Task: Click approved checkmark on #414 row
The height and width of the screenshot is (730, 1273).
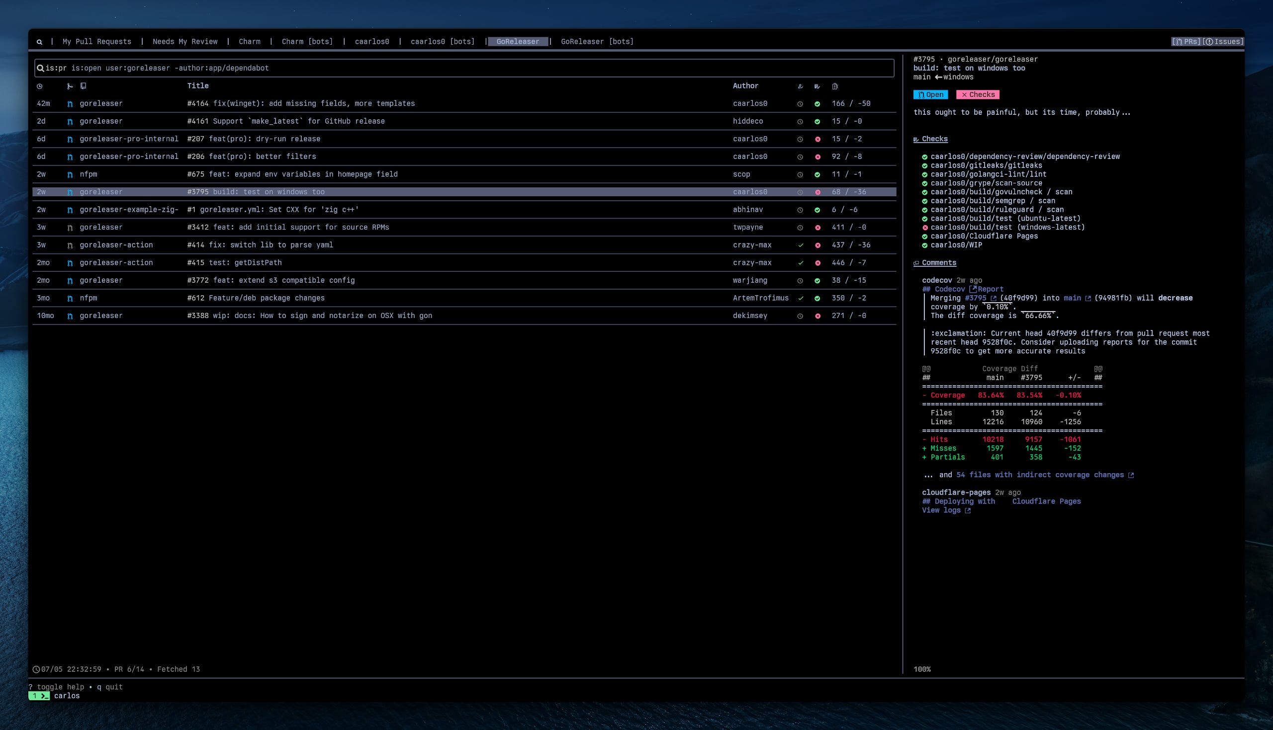Action: 801,245
